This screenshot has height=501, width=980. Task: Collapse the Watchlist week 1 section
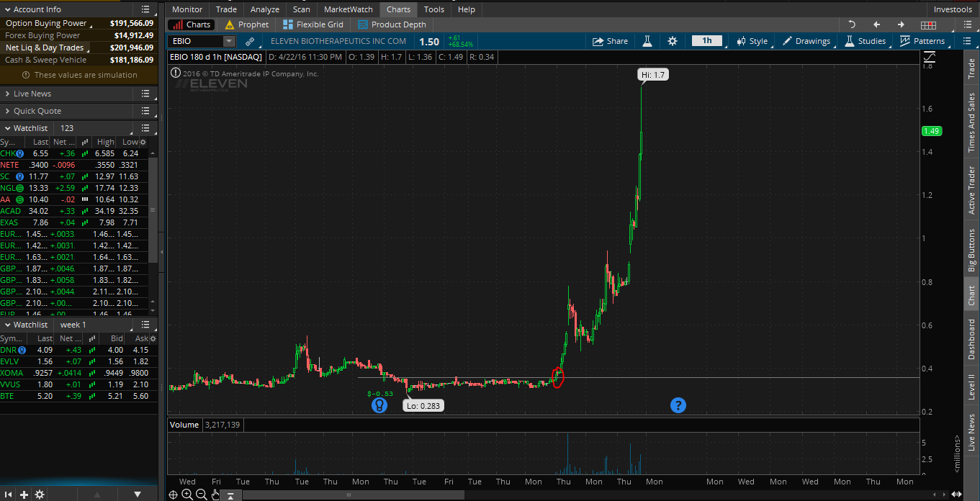7,325
